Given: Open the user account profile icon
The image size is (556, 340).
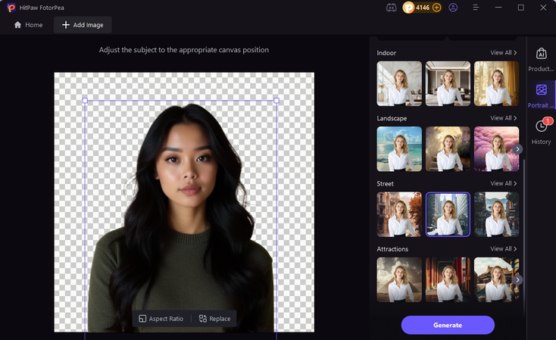Looking at the screenshot, I should (453, 8).
